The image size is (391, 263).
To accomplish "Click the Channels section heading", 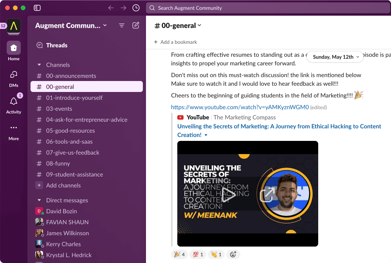I will 58,65.
